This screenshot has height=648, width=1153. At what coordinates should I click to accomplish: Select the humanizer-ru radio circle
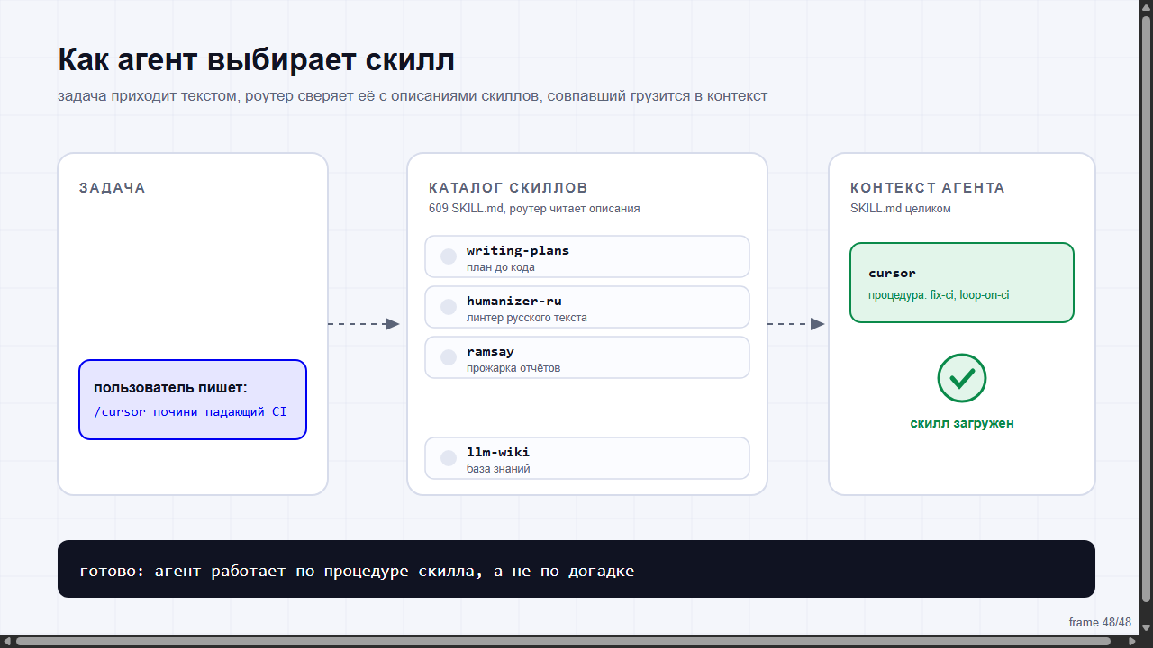coord(449,307)
